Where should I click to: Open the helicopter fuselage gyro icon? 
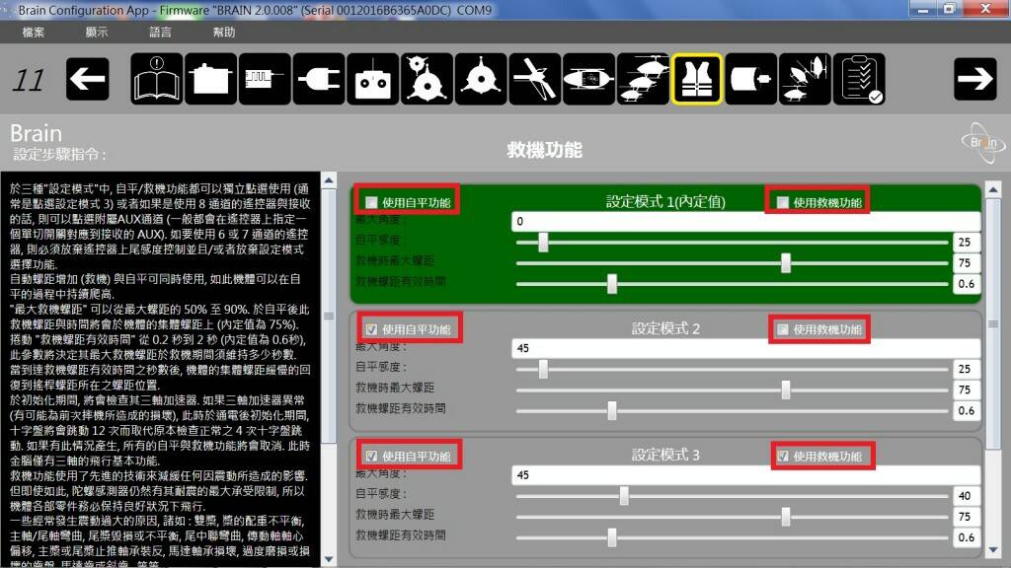589,79
